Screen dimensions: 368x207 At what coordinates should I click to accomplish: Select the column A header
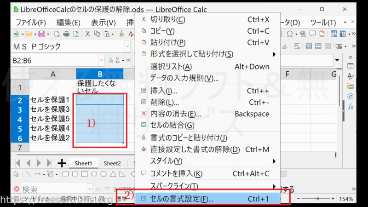(x=53, y=74)
